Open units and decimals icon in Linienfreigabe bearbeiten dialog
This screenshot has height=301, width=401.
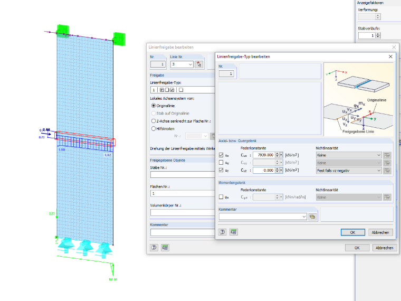[x=165, y=248]
